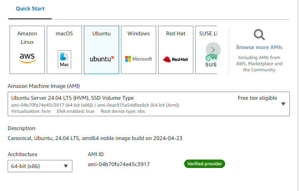Switch to Quick Start tab
The width and height of the screenshot is (299, 191).
30,8
